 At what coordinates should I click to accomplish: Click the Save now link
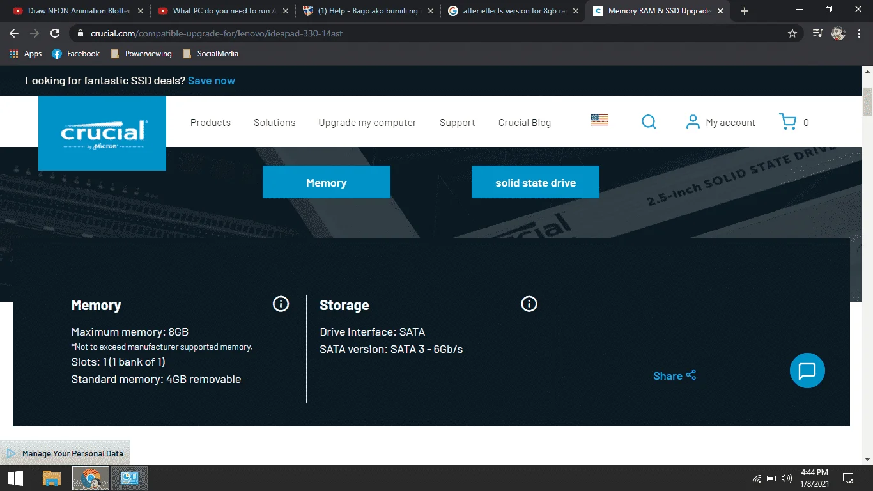click(x=212, y=81)
